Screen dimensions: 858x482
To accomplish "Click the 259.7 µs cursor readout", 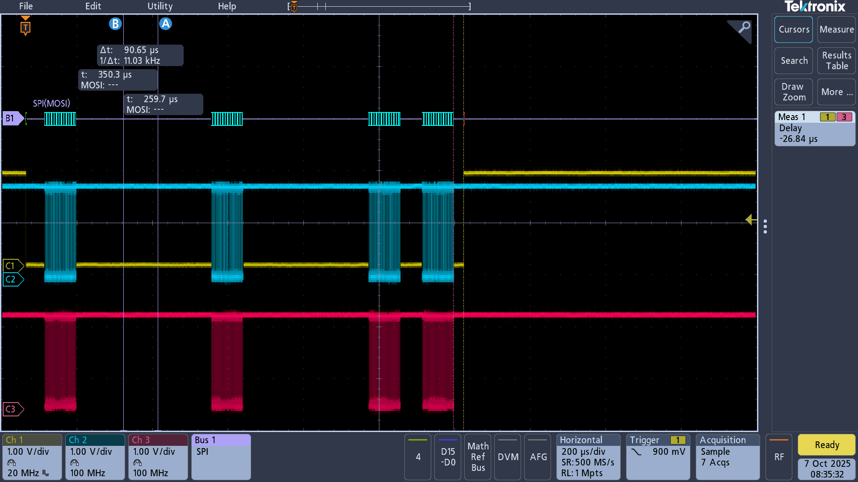I will tap(164, 104).
